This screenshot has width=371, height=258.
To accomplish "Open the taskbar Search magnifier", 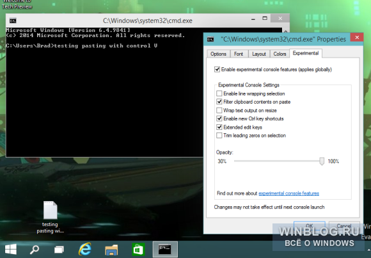I will 35,250.
